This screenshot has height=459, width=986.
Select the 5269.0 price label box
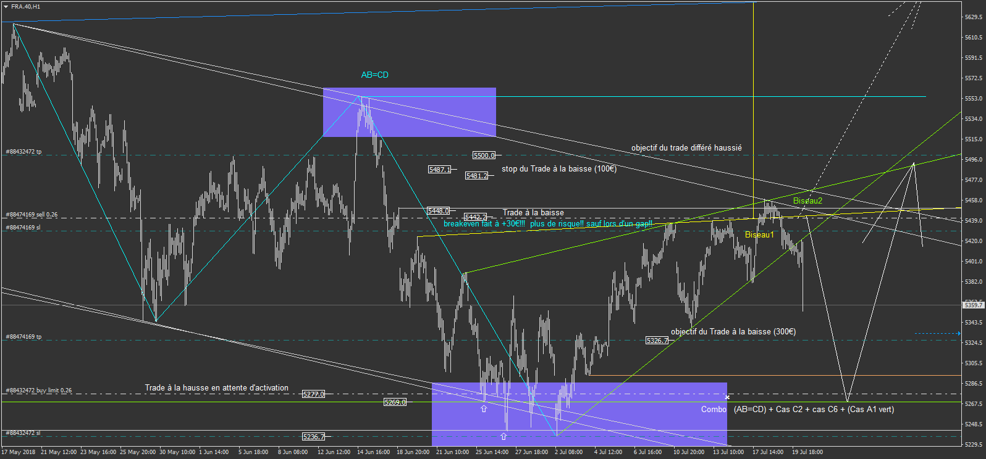click(x=395, y=402)
